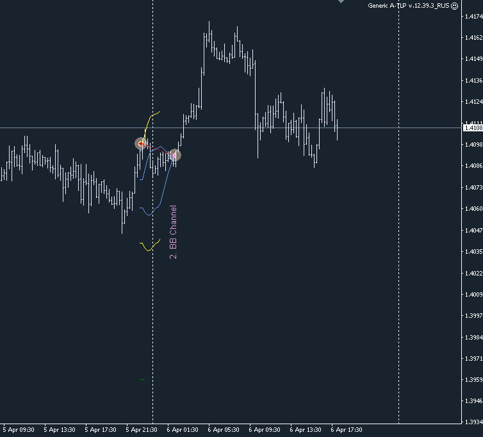Click the red dashed trade line between markers
The height and width of the screenshot is (437, 483).
tap(158, 149)
